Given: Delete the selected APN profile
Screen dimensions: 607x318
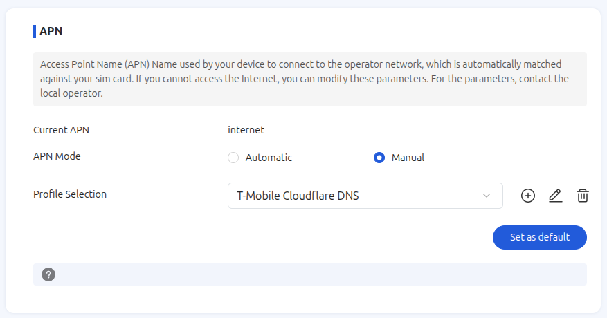Looking at the screenshot, I should click(583, 196).
